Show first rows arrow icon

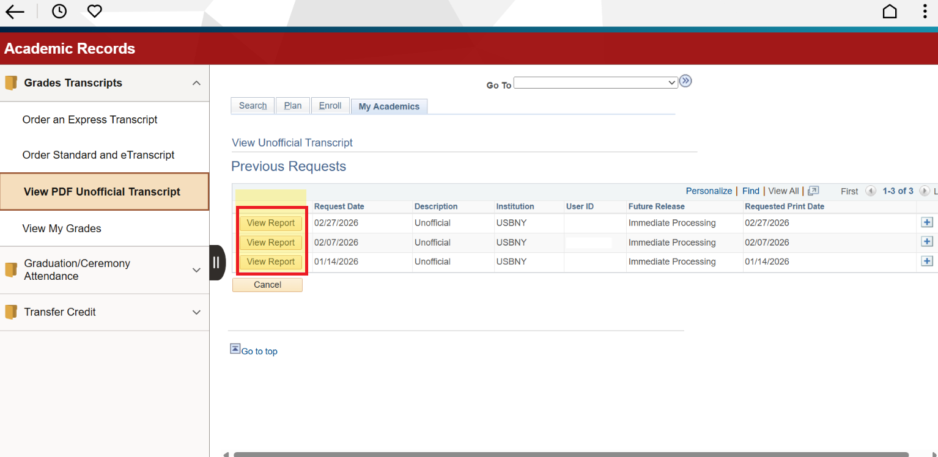pos(871,191)
